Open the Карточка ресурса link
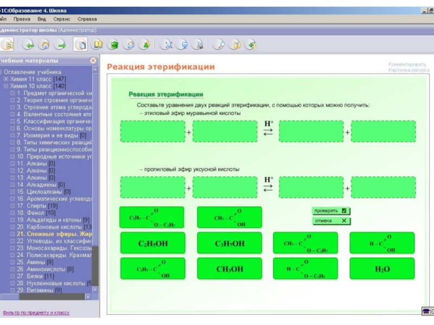This screenshot has height=325, width=434. tap(409, 70)
